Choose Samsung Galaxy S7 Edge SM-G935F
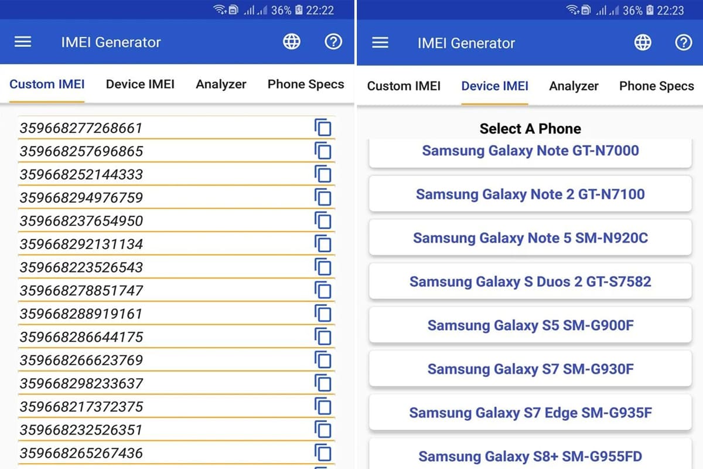Image resolution: width=703 pixels, height=469 pixels. (530, 412)
